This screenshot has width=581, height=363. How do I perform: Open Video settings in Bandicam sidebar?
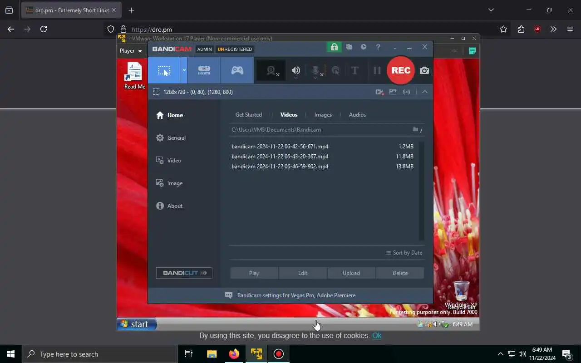tap(169, 161)
